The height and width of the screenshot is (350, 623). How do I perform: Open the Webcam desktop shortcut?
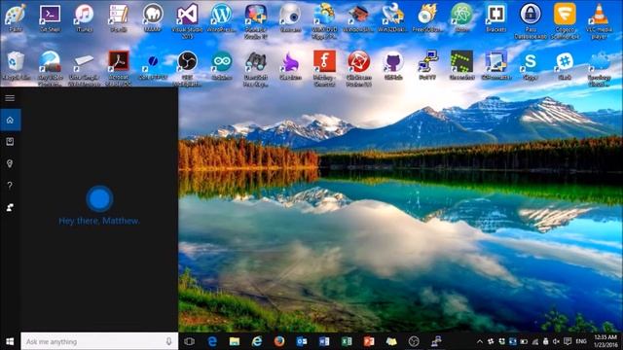point(290,17)
